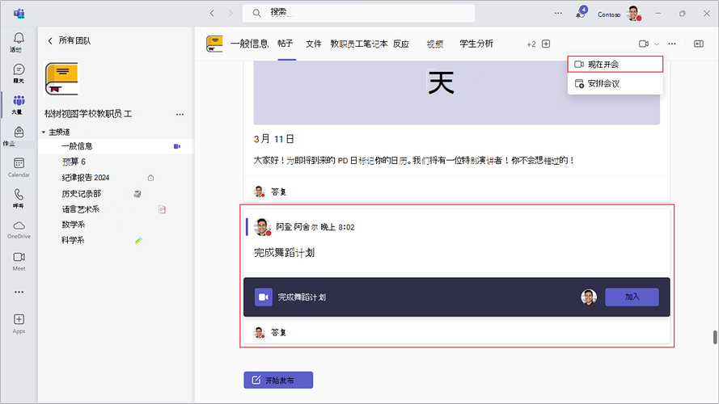
Task: Open the 呼叫 (Calls) phone icon
Action: [19, 198]
